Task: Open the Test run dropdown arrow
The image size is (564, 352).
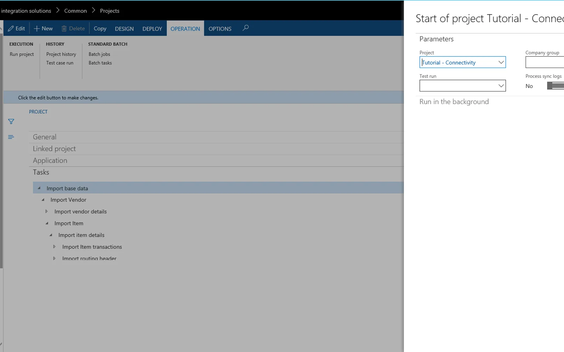Action: point(501,86)
